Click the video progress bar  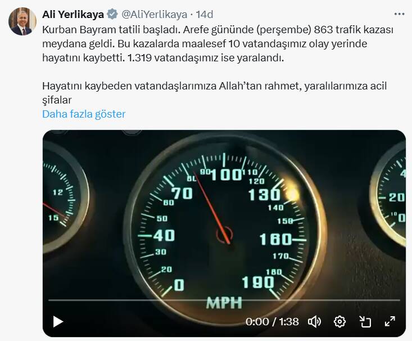(224, 300)
